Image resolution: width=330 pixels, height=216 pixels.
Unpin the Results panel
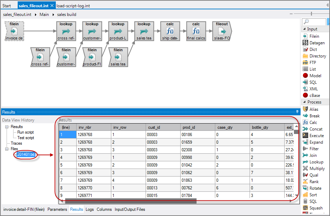click(297, 112)
